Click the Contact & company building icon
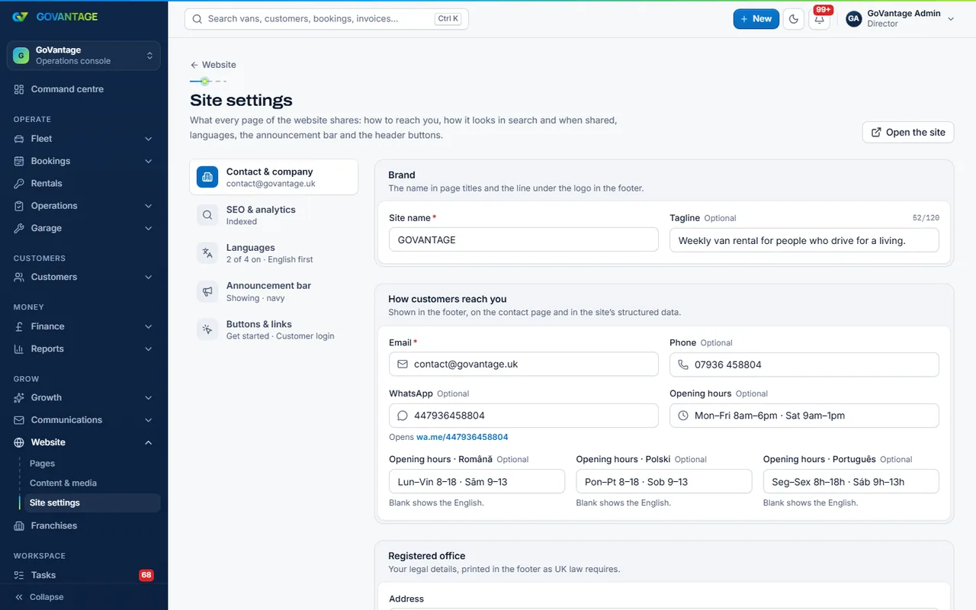The height and width of the screenshot is (610, 976). point(207,177)
